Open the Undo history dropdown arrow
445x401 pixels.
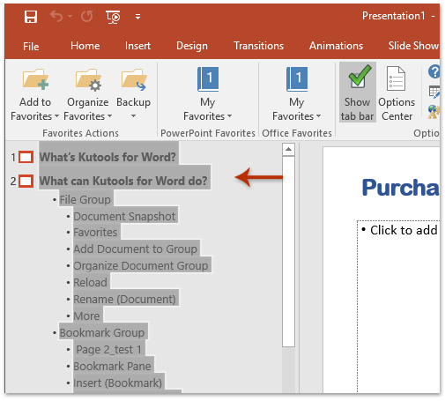coord(70,17)
